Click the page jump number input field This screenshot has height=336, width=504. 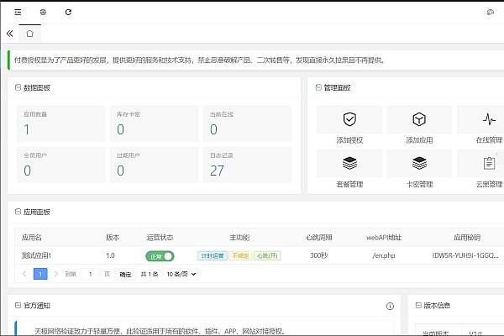[x=91, y=274]
